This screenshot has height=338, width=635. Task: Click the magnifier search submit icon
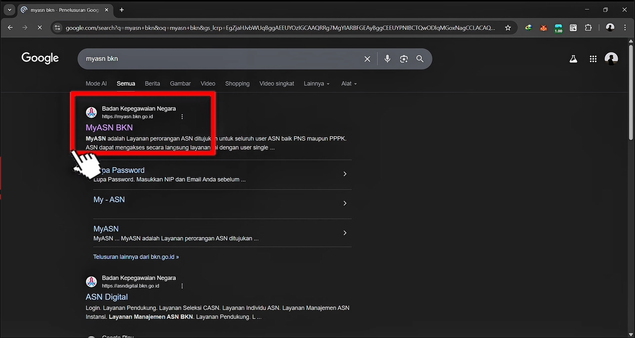420,59
